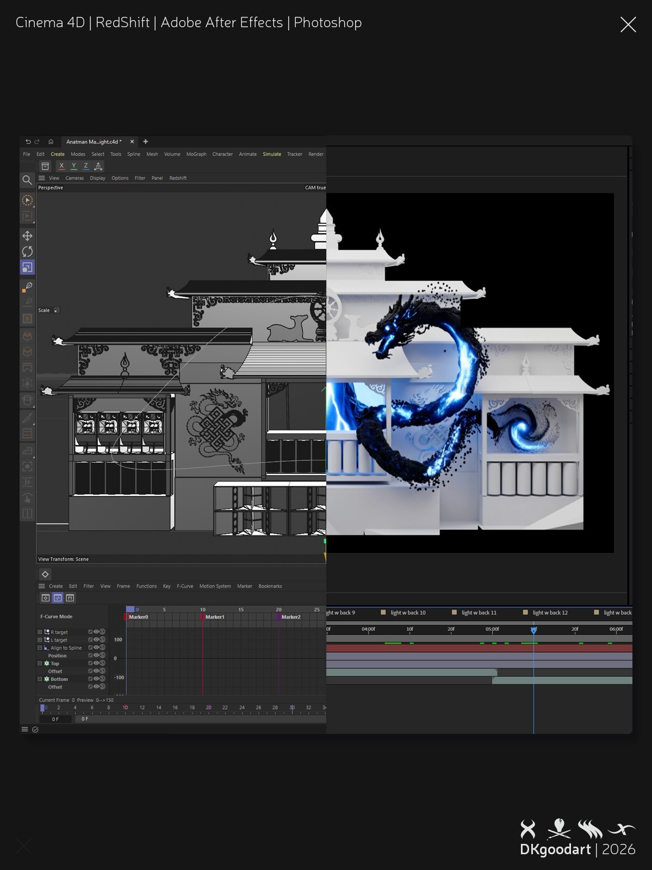Toggle eye visibility for Align to Spline
Screen dimensions: 652x870
[96, 647]
